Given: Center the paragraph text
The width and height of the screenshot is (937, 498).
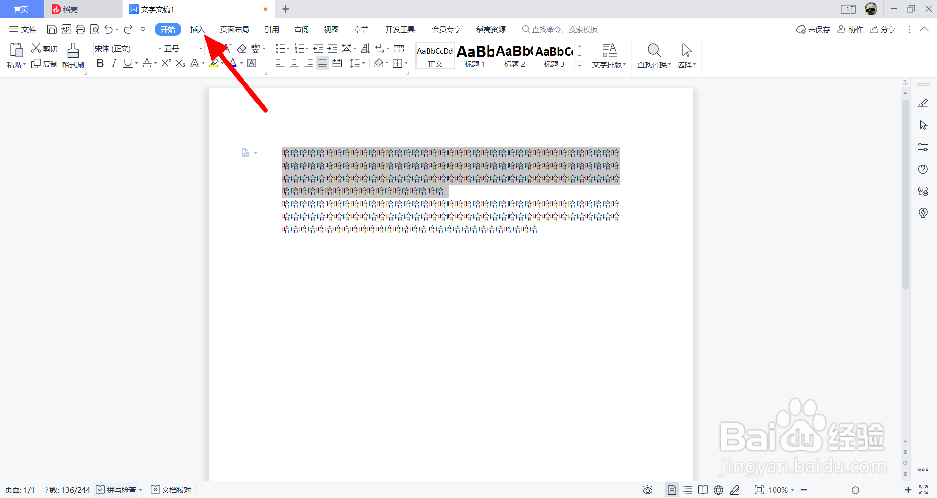Looking at the screenshot, I should click(x=294, y=63).
